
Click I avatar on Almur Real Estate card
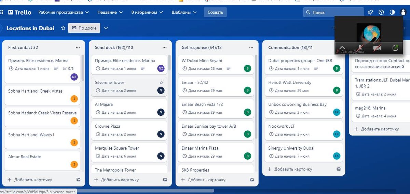pyautogui.click(x=74, y=164)
